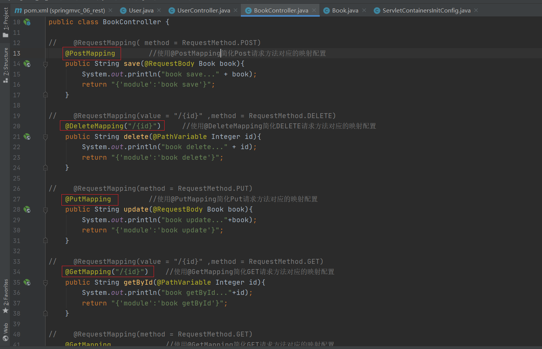Click the class icon on the BookController.java tab
542x349 pixels.
[x=248, y=11]
